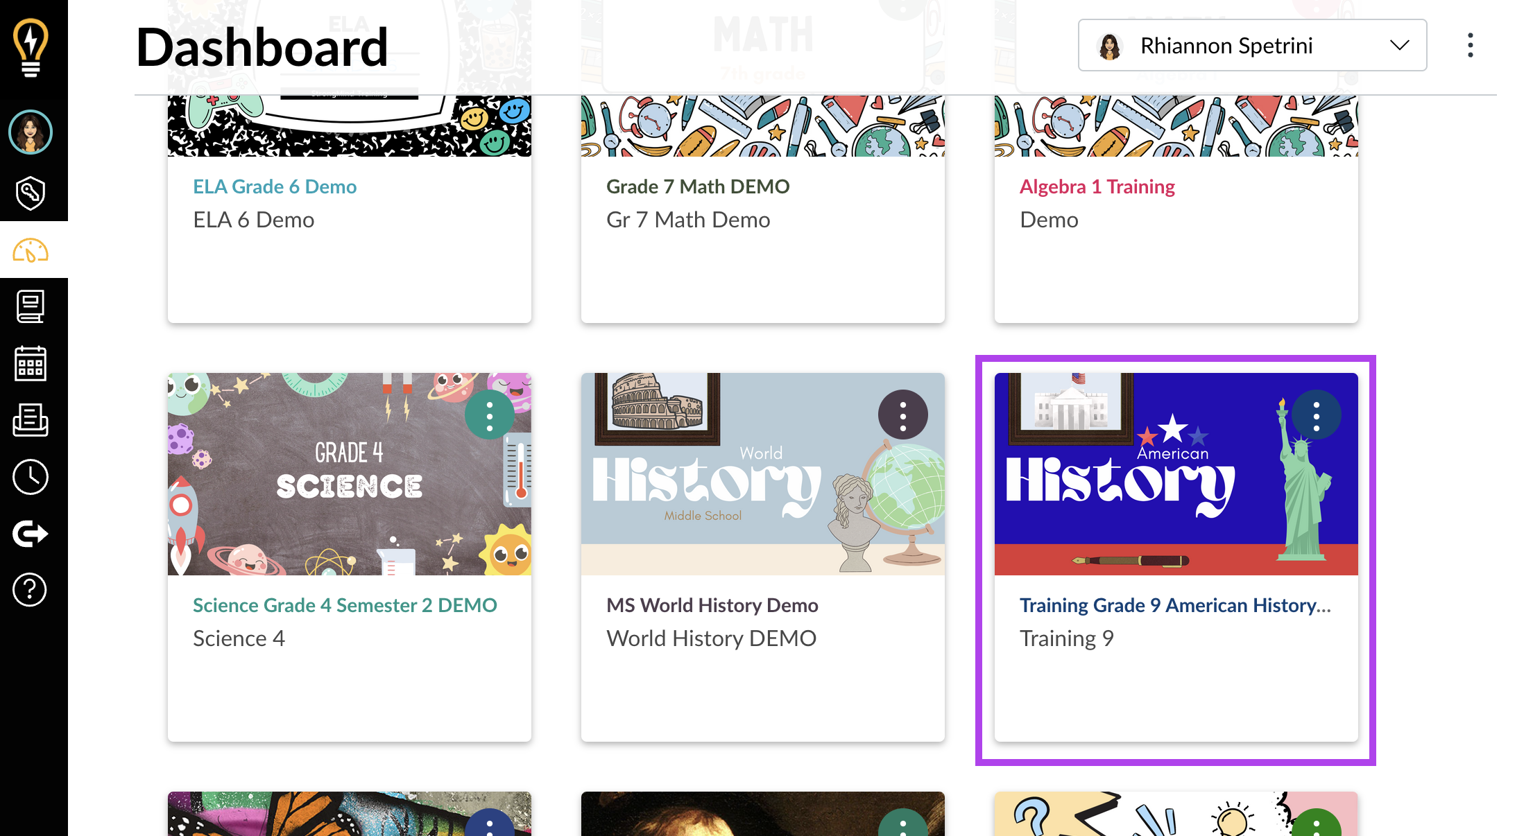Click the 'World History DEMO' subtitle text
Image resolution: width=1533 pixels, height=836 pixels.
coord(711,638)
